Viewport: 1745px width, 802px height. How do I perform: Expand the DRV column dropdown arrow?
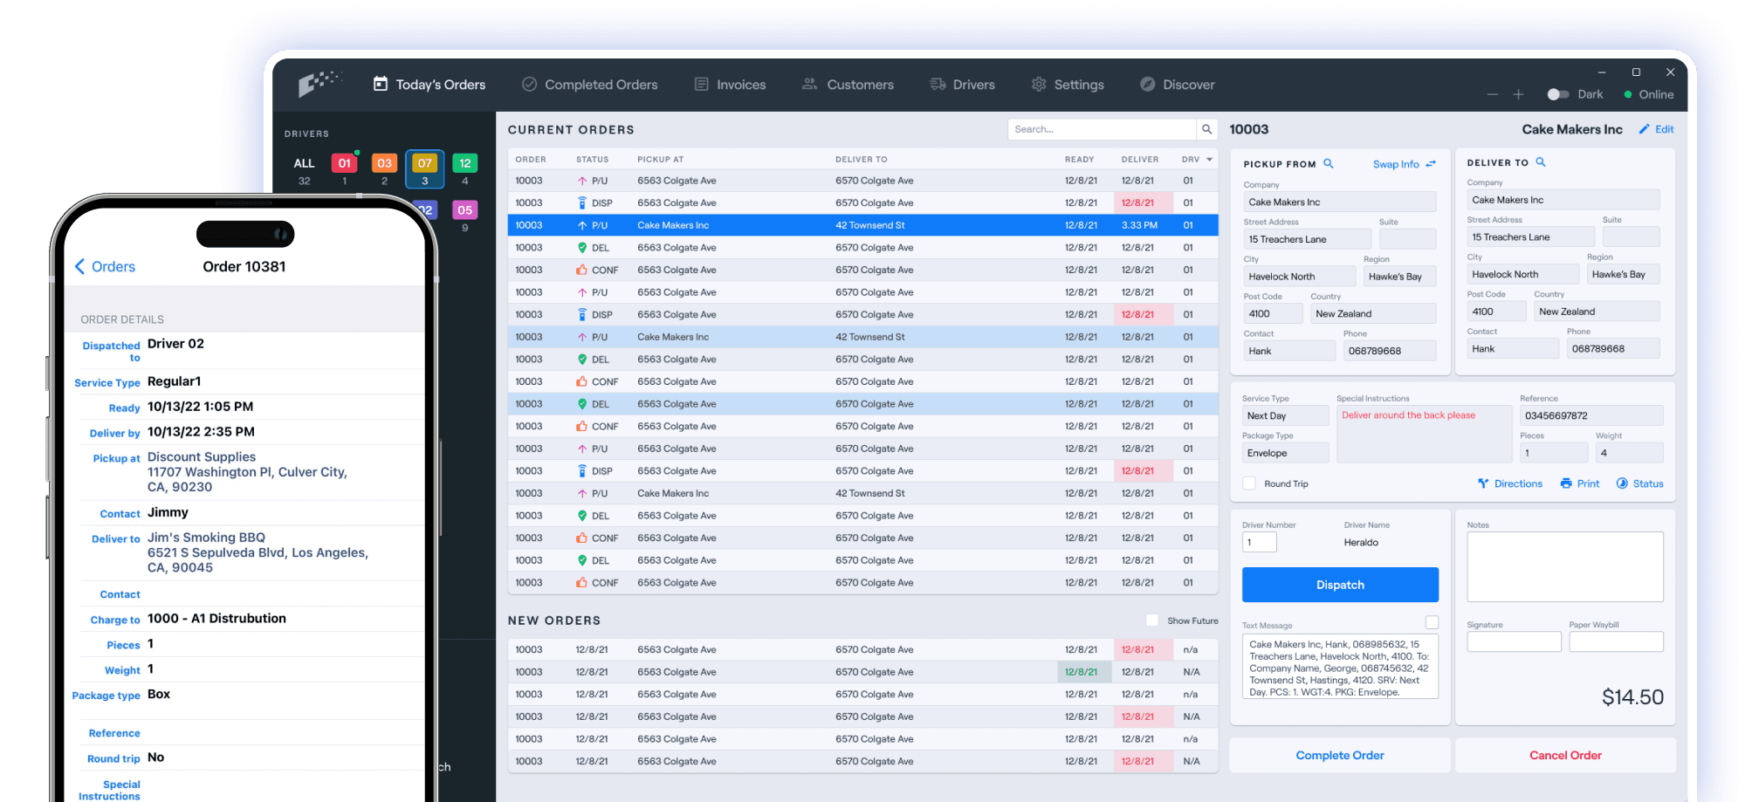1209,160
